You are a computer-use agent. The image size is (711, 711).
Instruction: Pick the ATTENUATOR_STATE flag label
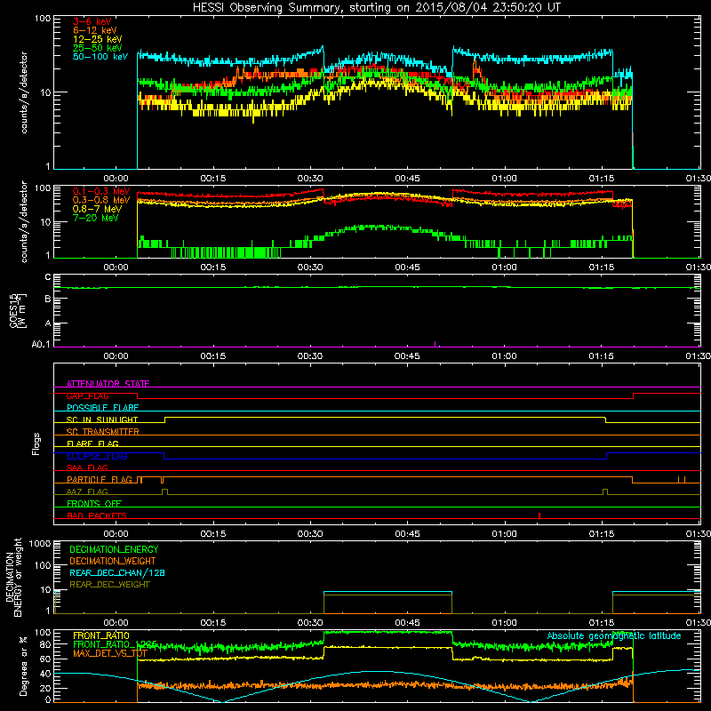[x=108, y=384]
